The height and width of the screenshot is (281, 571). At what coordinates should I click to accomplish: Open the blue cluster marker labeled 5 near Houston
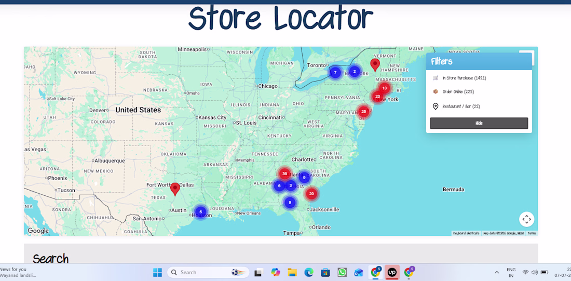click(x=201, y=212)
